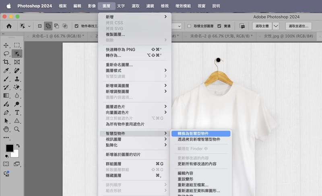
Task: Uncheck the 實邊 checkbox
Action: [219, 26]
